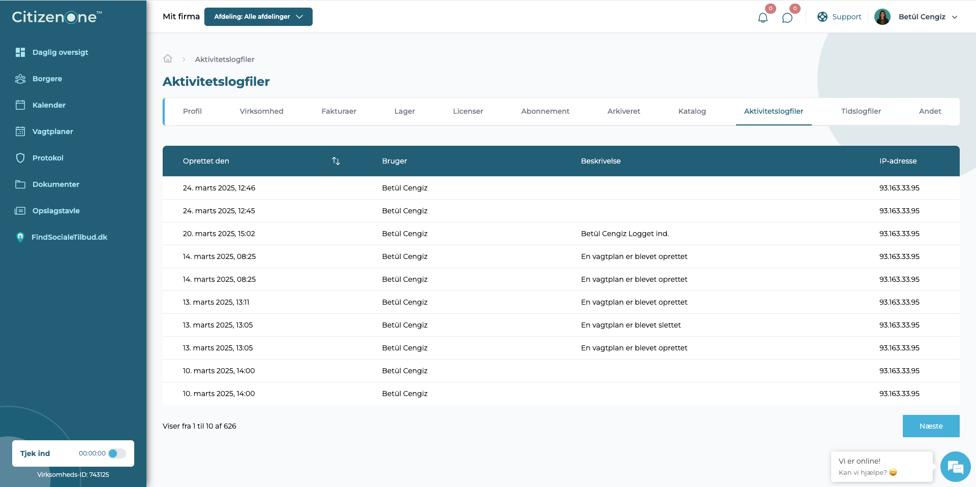Click the home breadcrumb icon
The height and width of the screenshot is (487, 976).
tap(168, 59)
